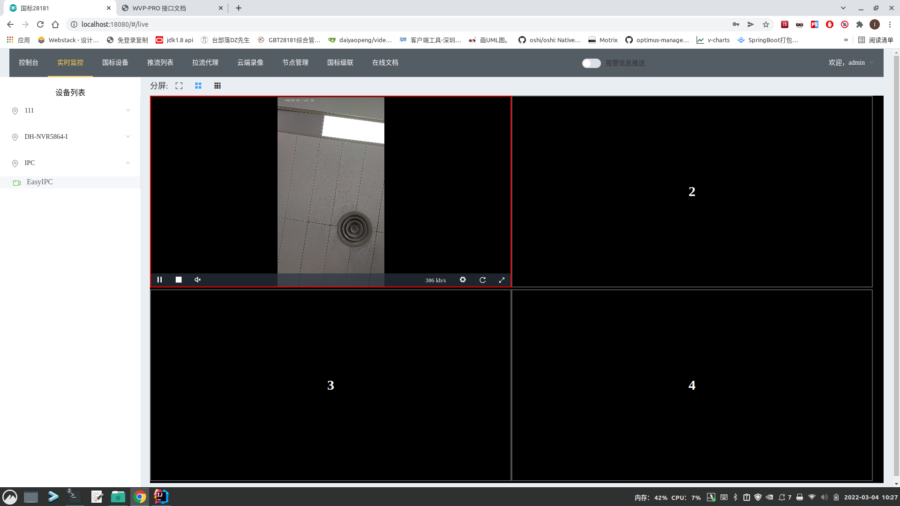Open volume control in system tray
Viewport: 900px width, 506px height.
tap(825, 497)
